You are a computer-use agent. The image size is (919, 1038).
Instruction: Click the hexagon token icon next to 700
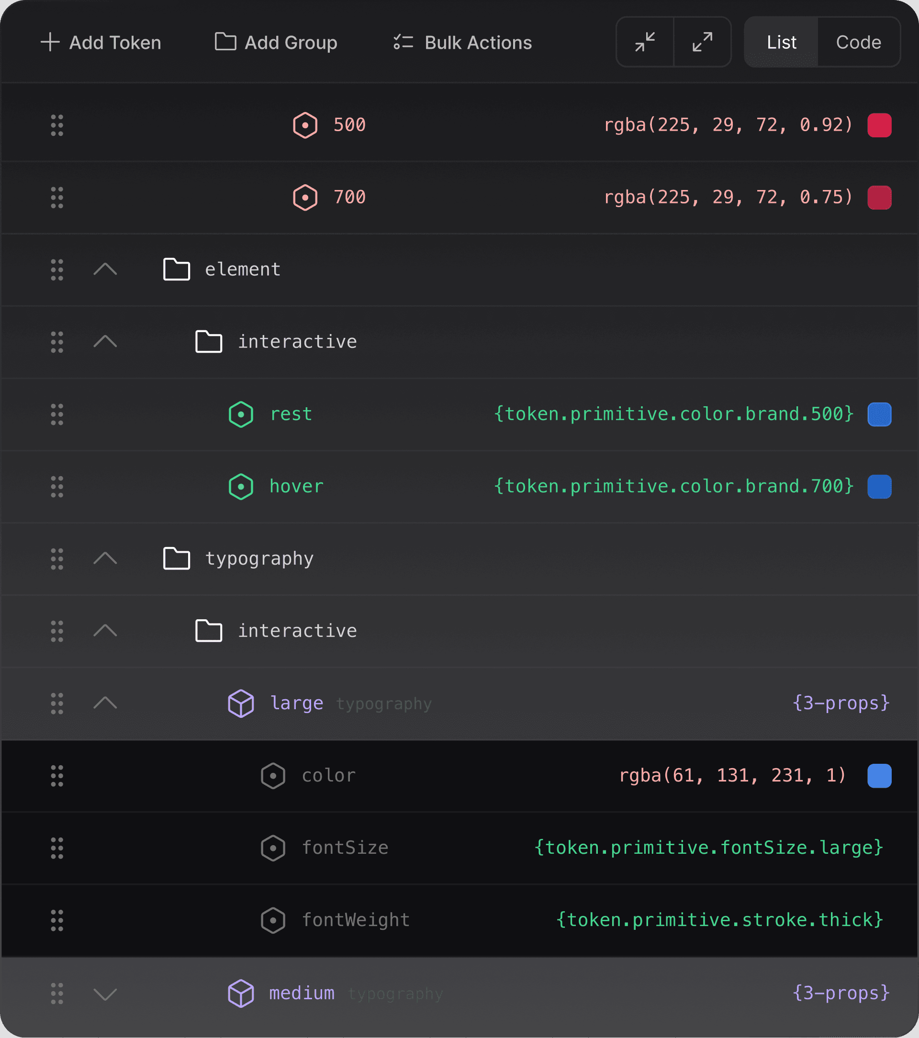305,198
